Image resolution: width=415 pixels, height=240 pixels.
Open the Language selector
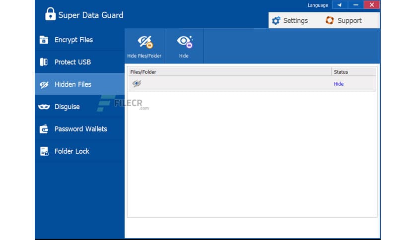tap(318, 5)
